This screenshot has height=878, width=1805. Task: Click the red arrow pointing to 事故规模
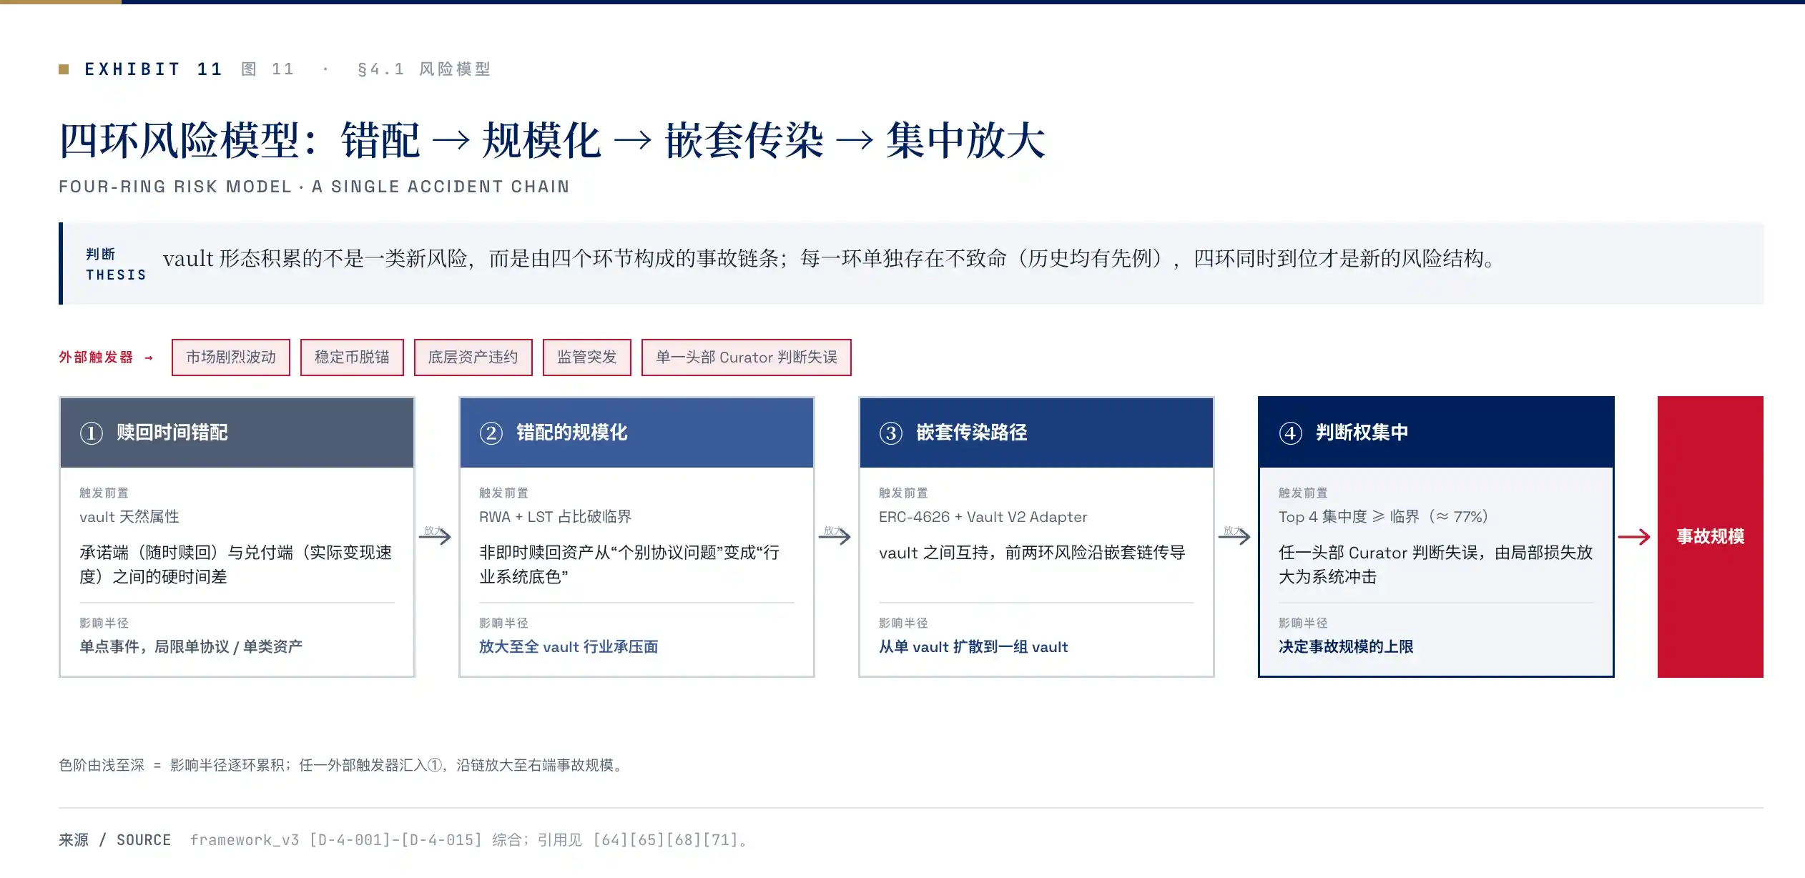[x=1634, y=536]
